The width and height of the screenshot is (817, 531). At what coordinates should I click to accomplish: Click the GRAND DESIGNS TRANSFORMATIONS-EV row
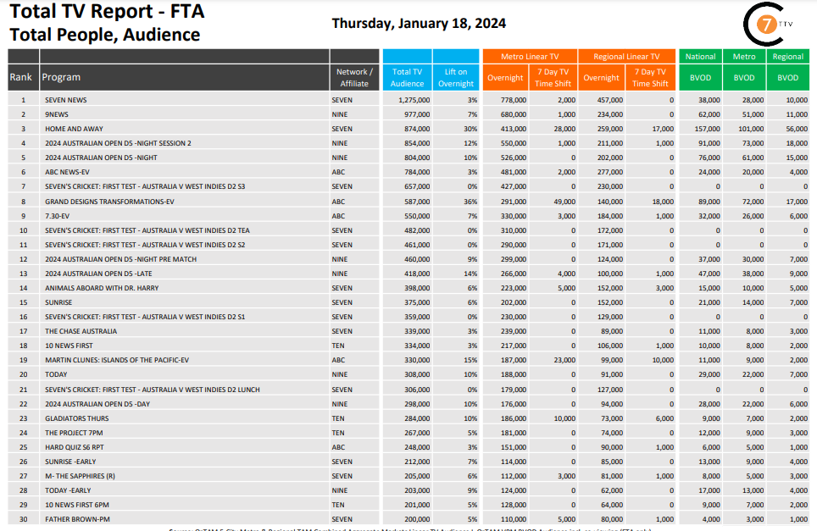point(408,202)
